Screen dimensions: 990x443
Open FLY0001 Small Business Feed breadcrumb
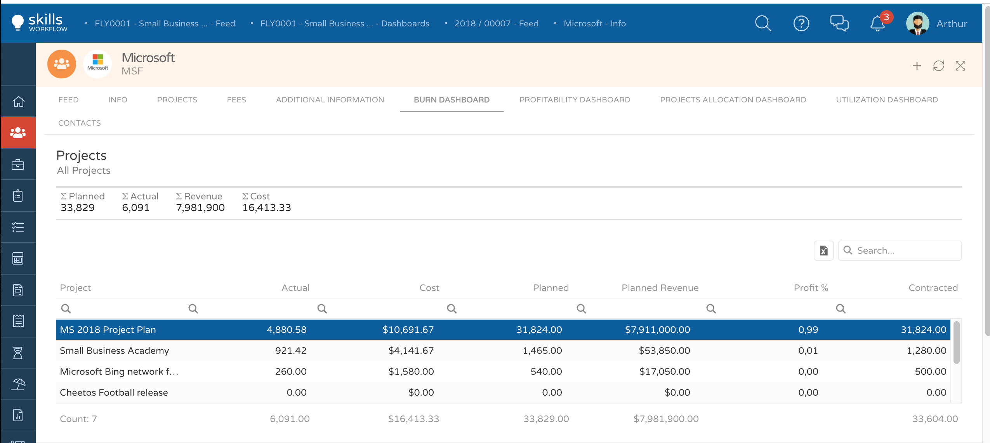click(x=165, y=23)
